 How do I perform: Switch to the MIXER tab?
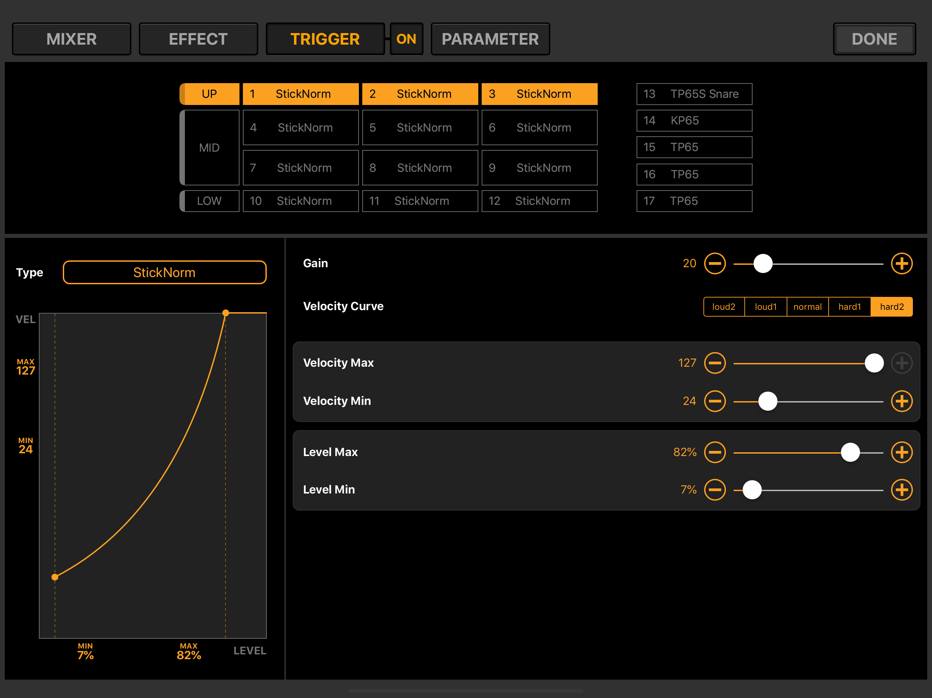click(x=72, y=39)
